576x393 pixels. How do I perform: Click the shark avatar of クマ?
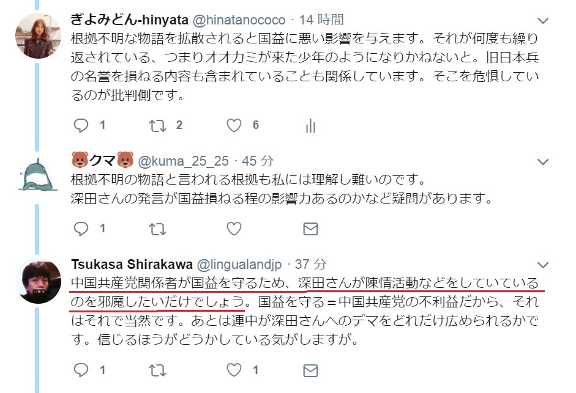(x=37, y=175)
